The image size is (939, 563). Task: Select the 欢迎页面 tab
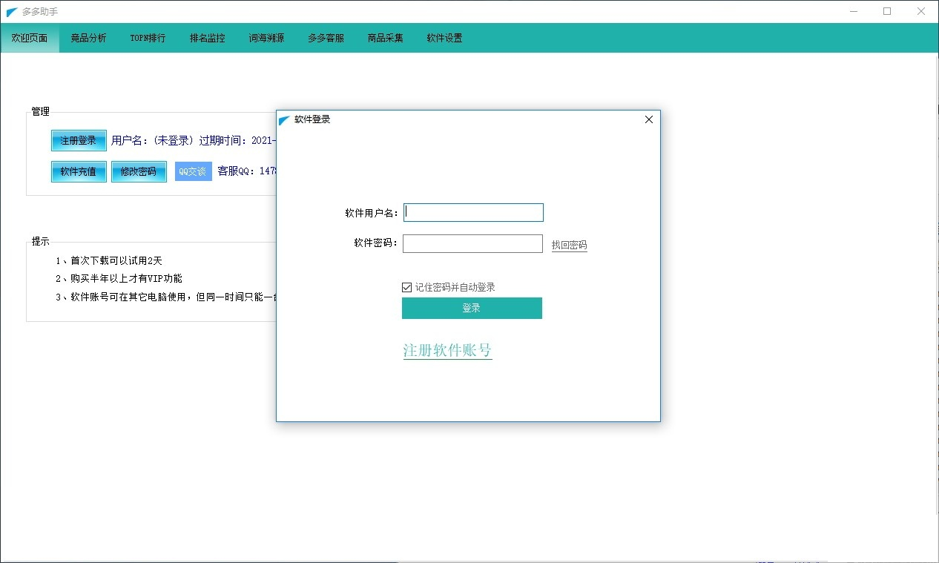(x=30, y=38)
